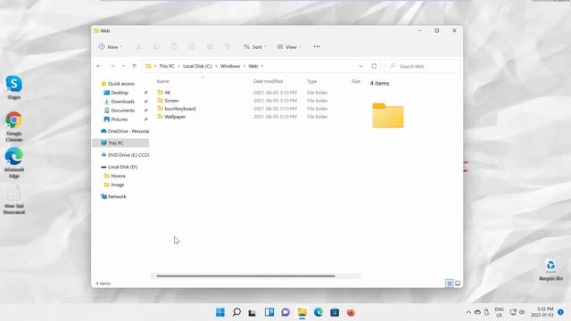Viewport: 571px width, 321px height.
Task: Click the Copy icon in toolbar
Action: click(x=156, y=46)
